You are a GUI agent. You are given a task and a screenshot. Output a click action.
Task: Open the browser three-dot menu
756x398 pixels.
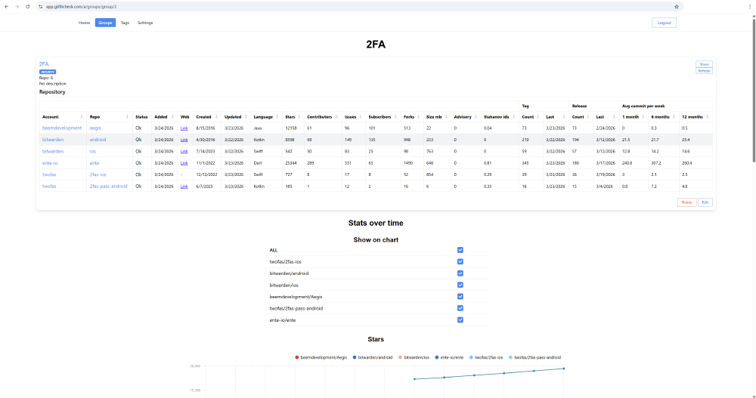click(x=749, y=7)
